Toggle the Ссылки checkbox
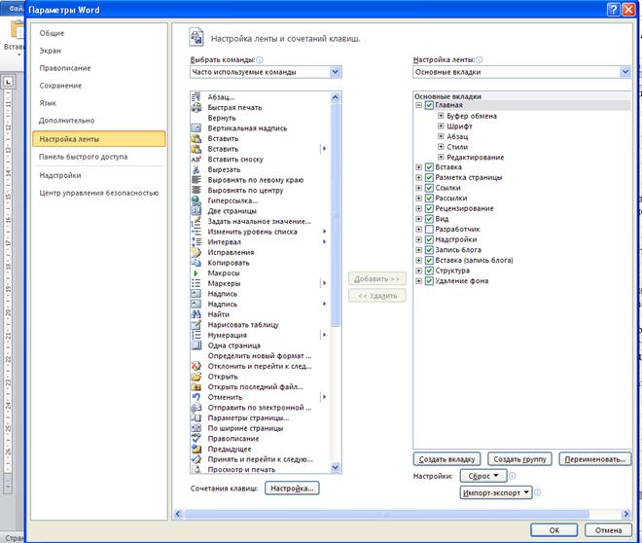The image size is (642, 543). 429,188
